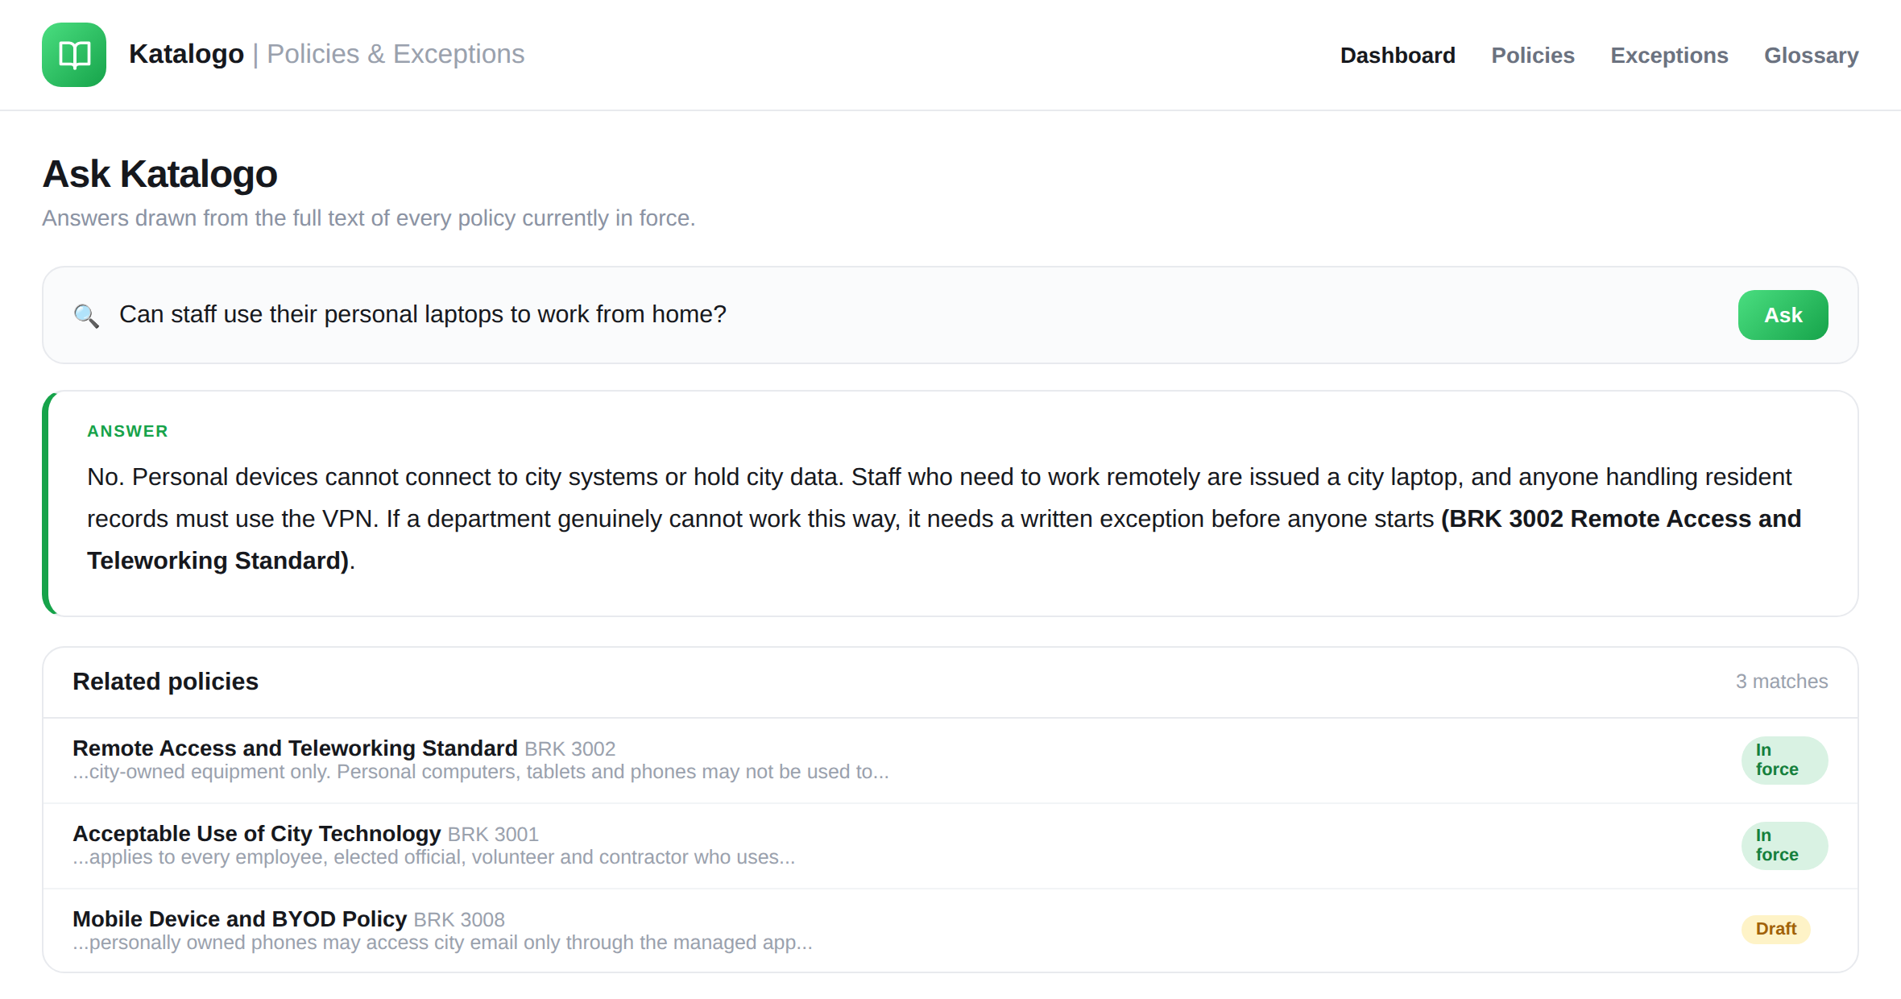
Task: Click In force badge for BRK 3001
Action: tap(1784, 845)
